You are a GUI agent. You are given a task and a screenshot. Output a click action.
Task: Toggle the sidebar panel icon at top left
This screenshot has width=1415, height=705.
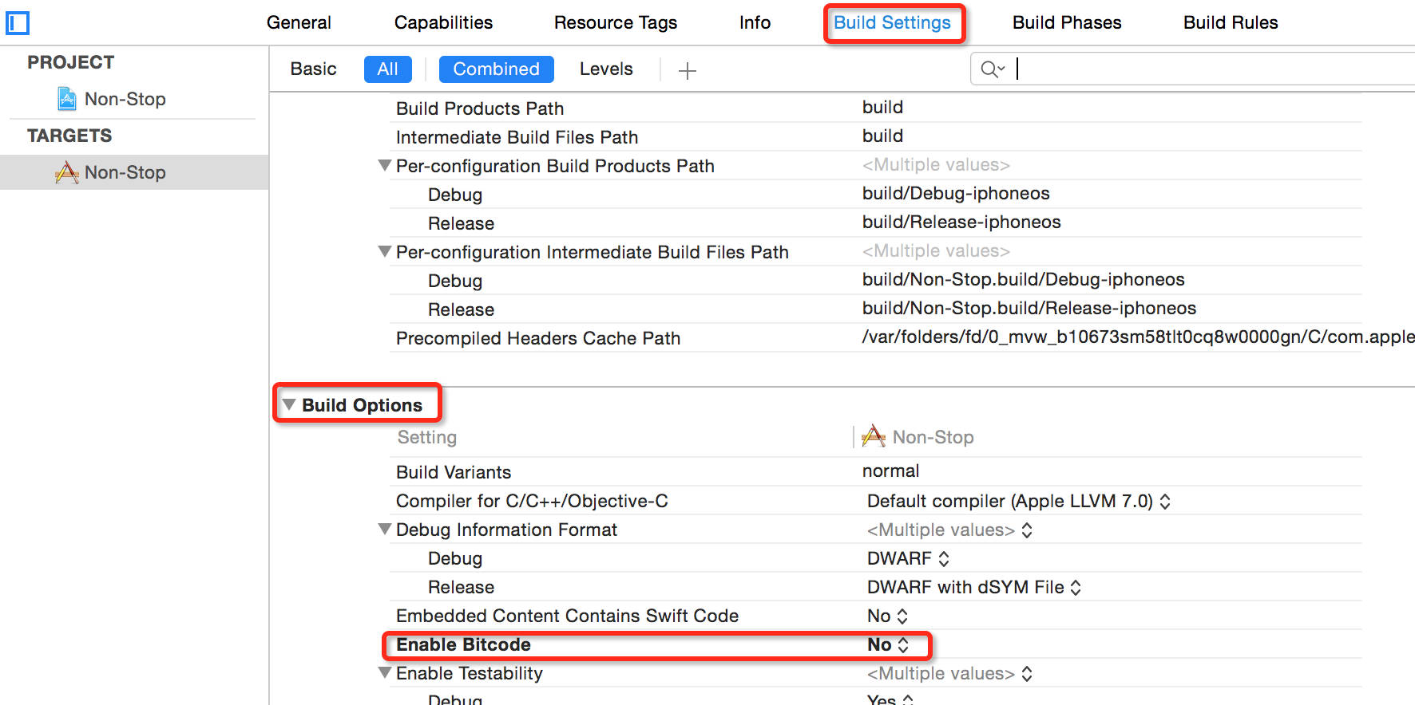click(x=18, y=23)
